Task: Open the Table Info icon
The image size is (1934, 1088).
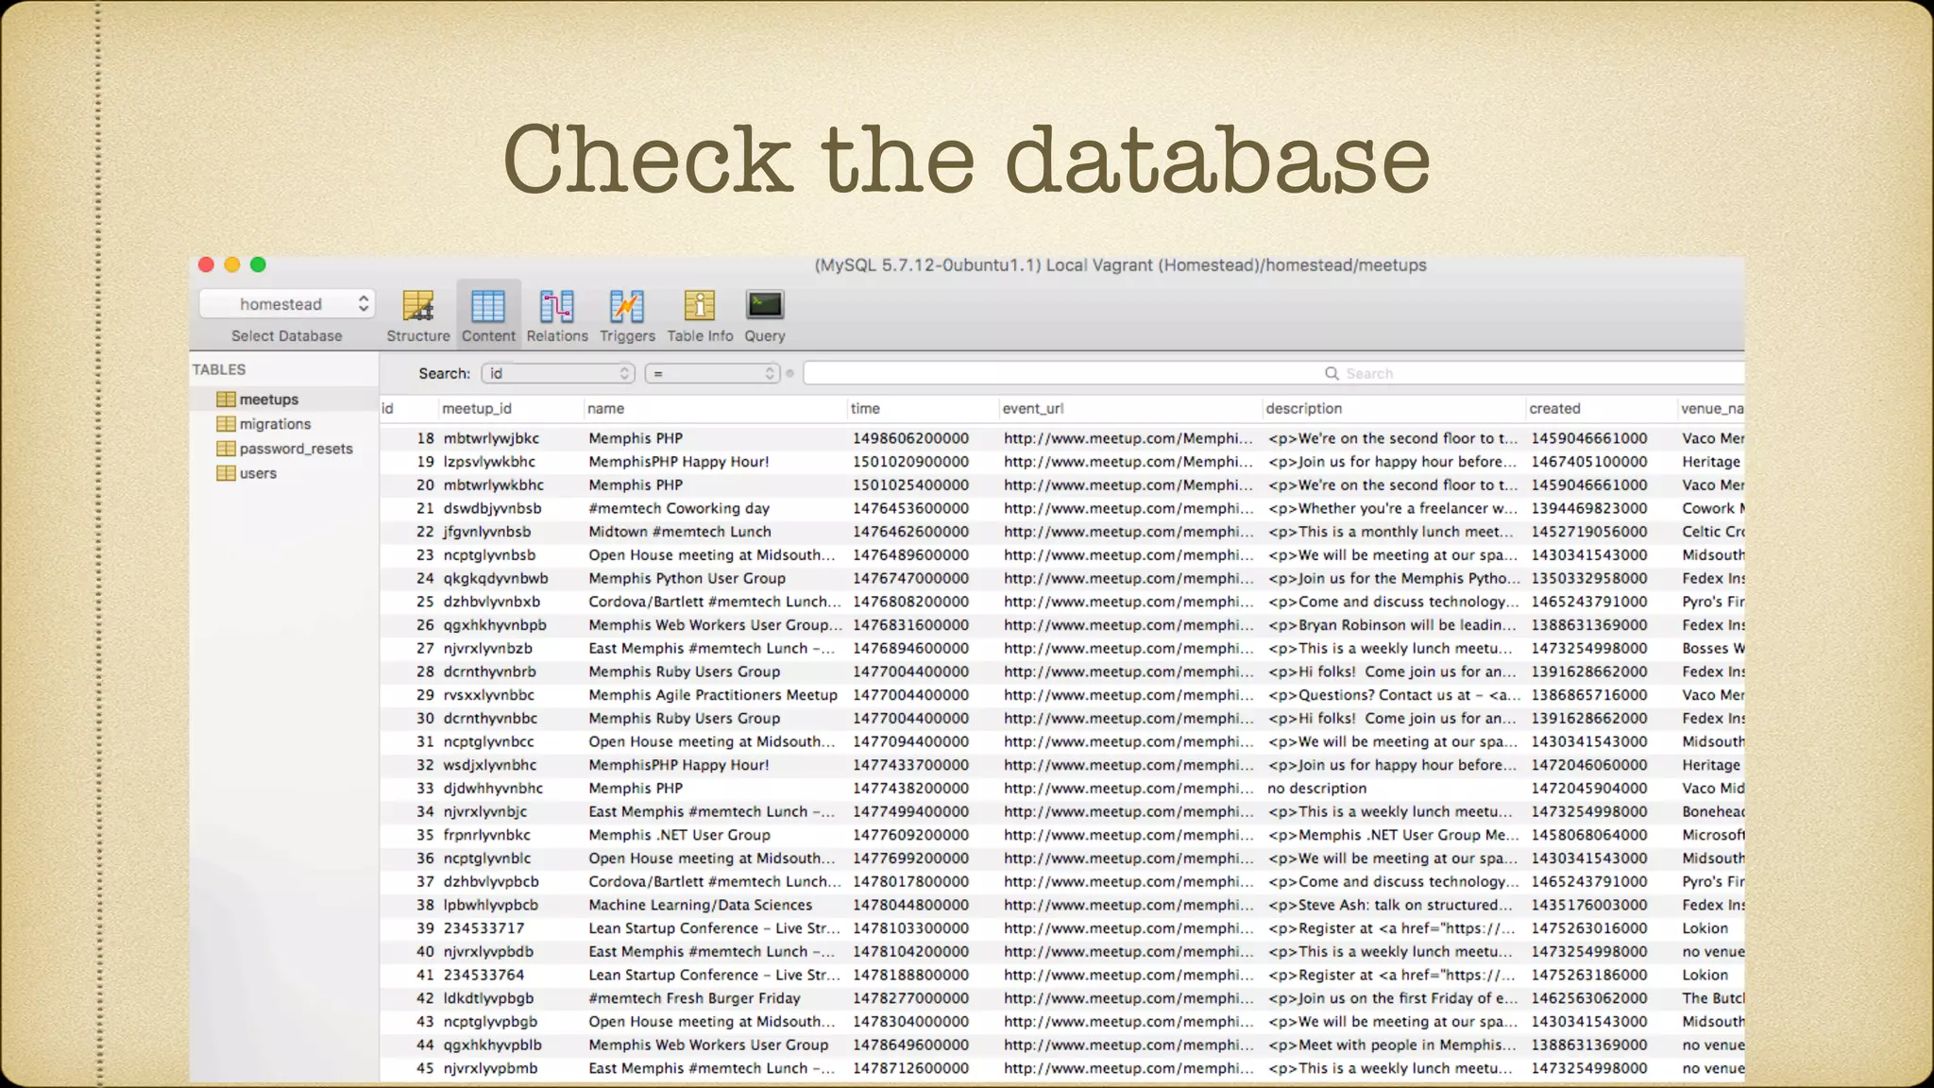Action: [700, 306]
